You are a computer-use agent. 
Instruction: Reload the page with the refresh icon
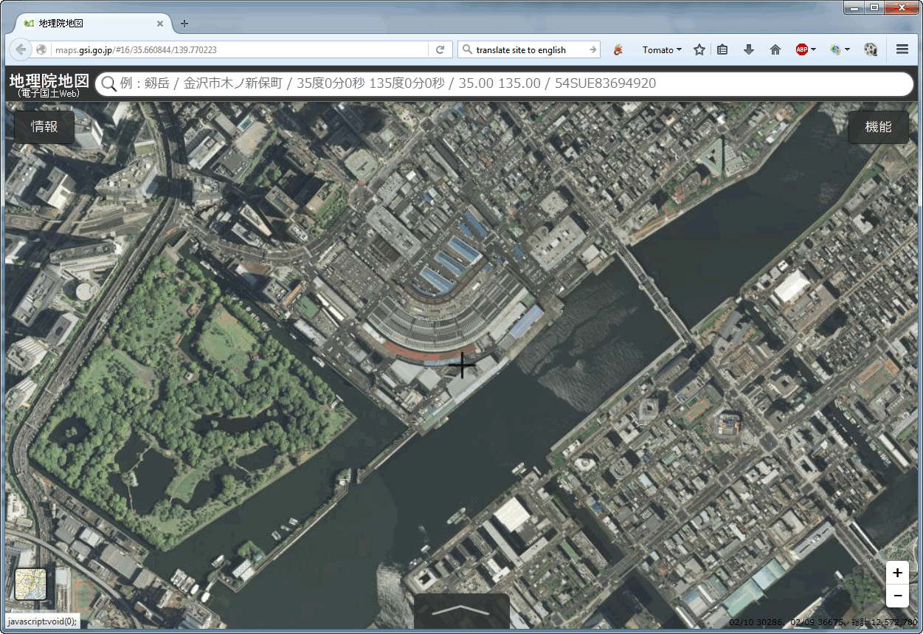(x=440, y=49)
